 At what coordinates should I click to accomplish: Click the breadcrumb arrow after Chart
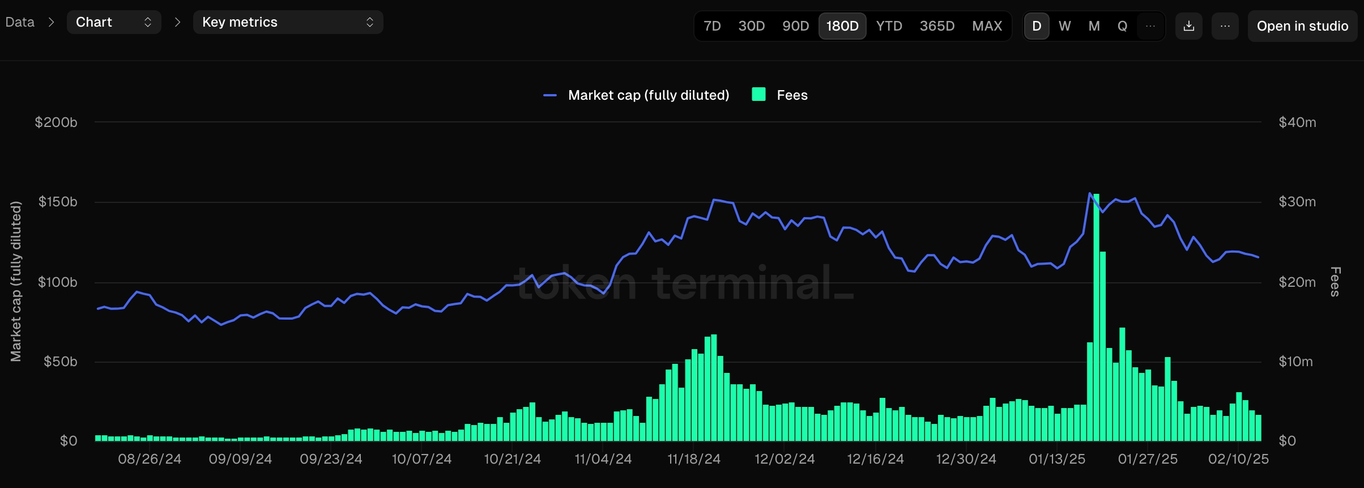[x=177, y=22]
